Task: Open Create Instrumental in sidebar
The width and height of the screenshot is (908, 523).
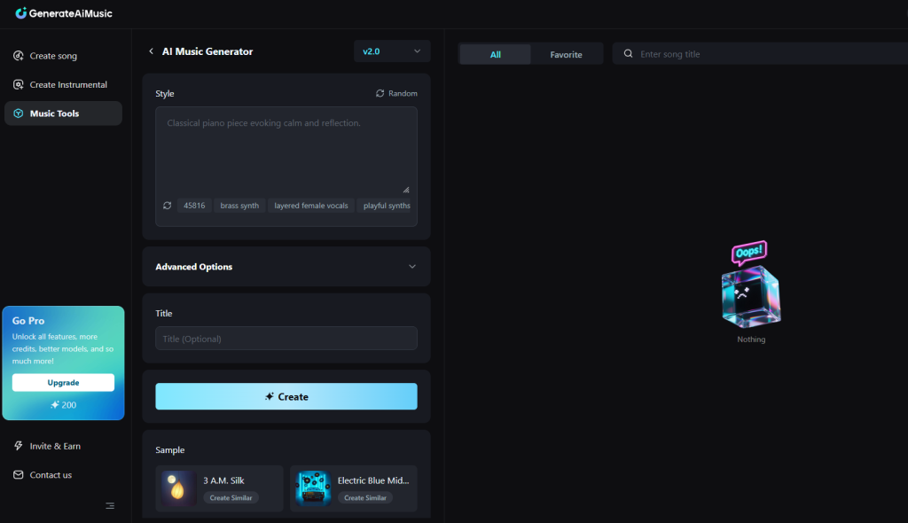Action: tap(67, 85)
